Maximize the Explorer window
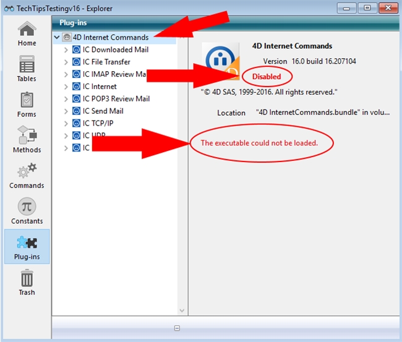Image resolution: width=402 pixels, height=342 pixels. pyautogui.click(x=367, y=8)
